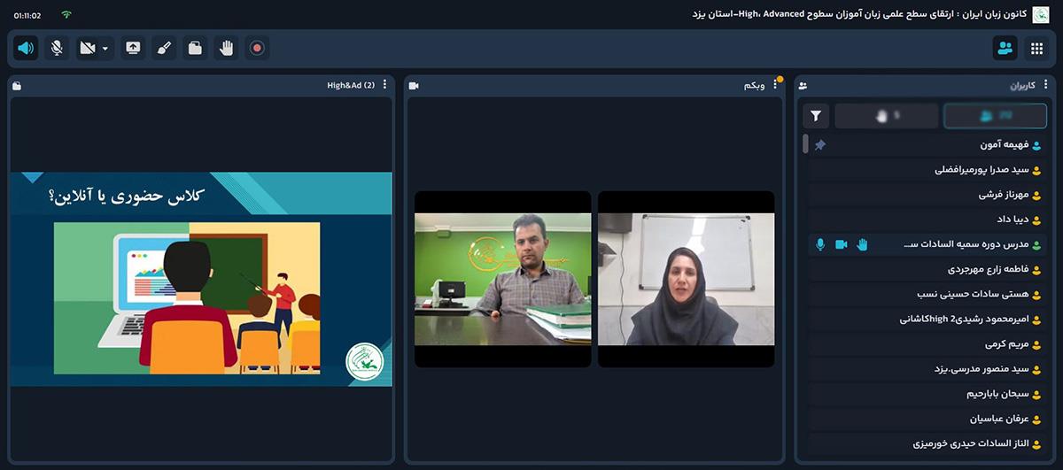Select user سید صدرا پورمیرافضلی
This screenshot has height=470, width=1063.
tap(928, 169)
